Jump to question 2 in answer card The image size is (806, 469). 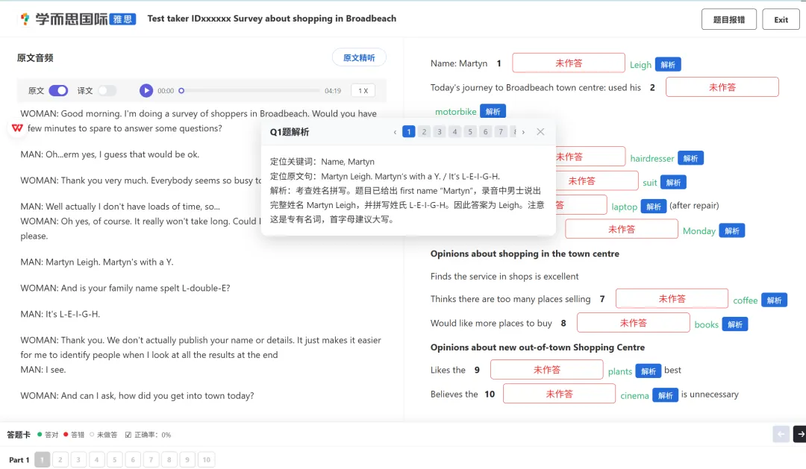(60, 460)
